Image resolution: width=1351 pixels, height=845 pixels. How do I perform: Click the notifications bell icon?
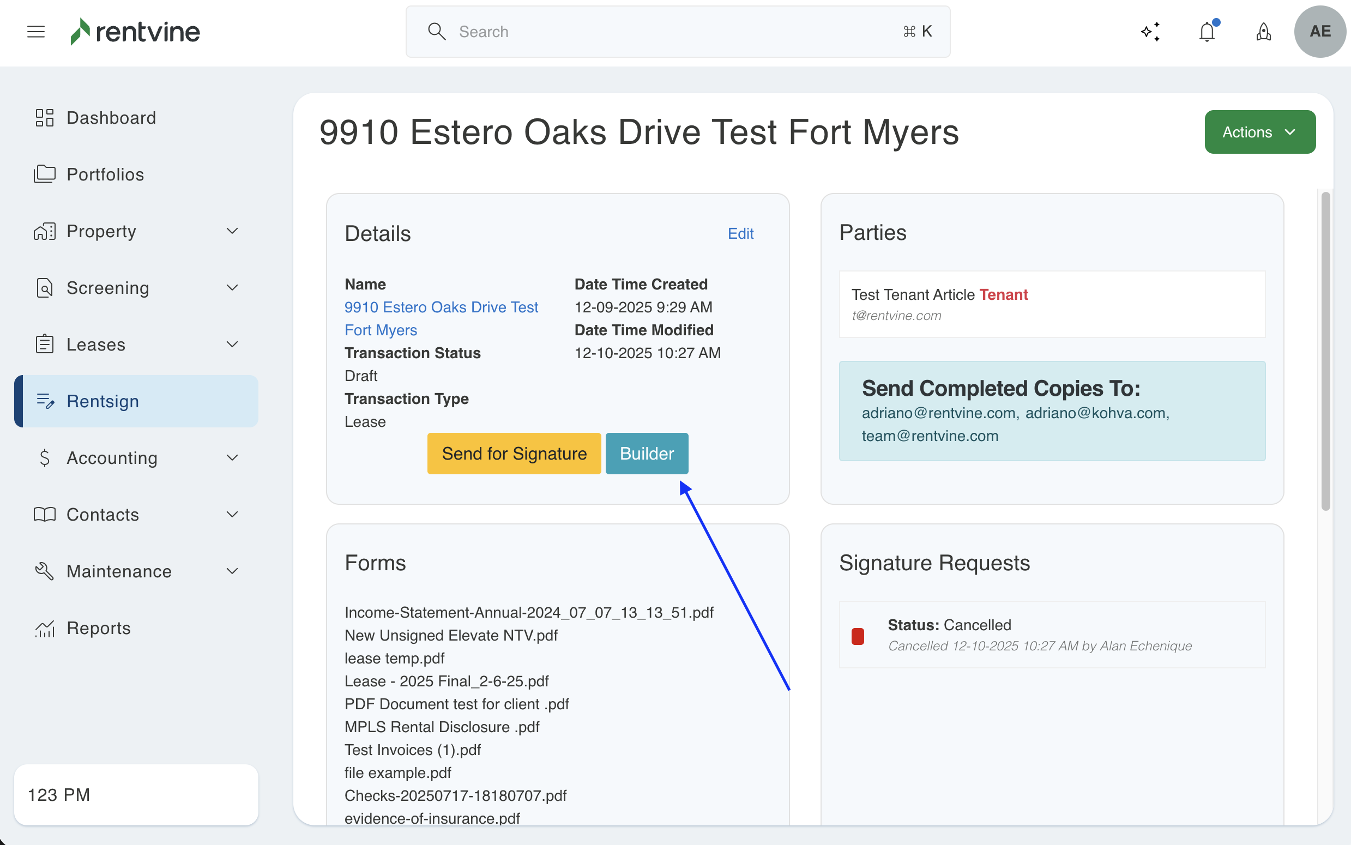click(x=1207, y=31)
